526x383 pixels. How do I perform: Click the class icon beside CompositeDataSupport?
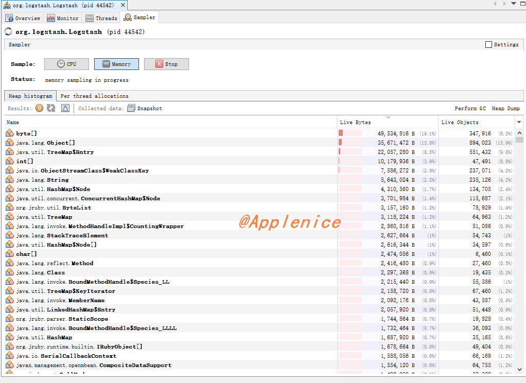tap(10, 365)
